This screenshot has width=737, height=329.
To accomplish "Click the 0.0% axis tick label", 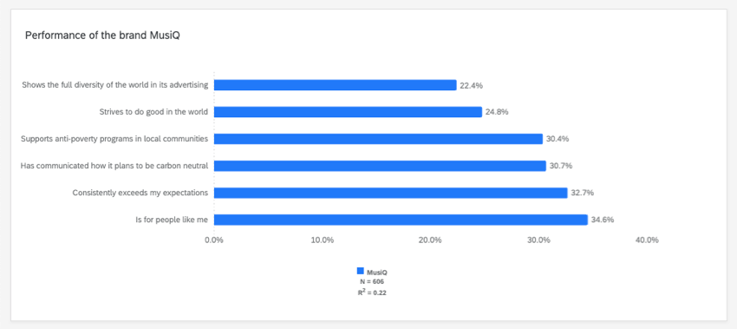I will click(x=214, y=240).
